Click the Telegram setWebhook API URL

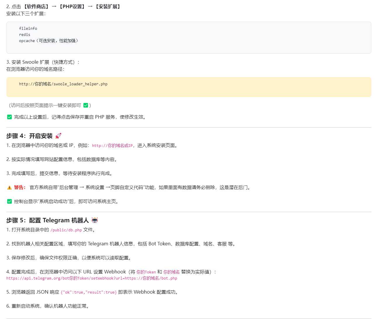click(x=92, y=278)
